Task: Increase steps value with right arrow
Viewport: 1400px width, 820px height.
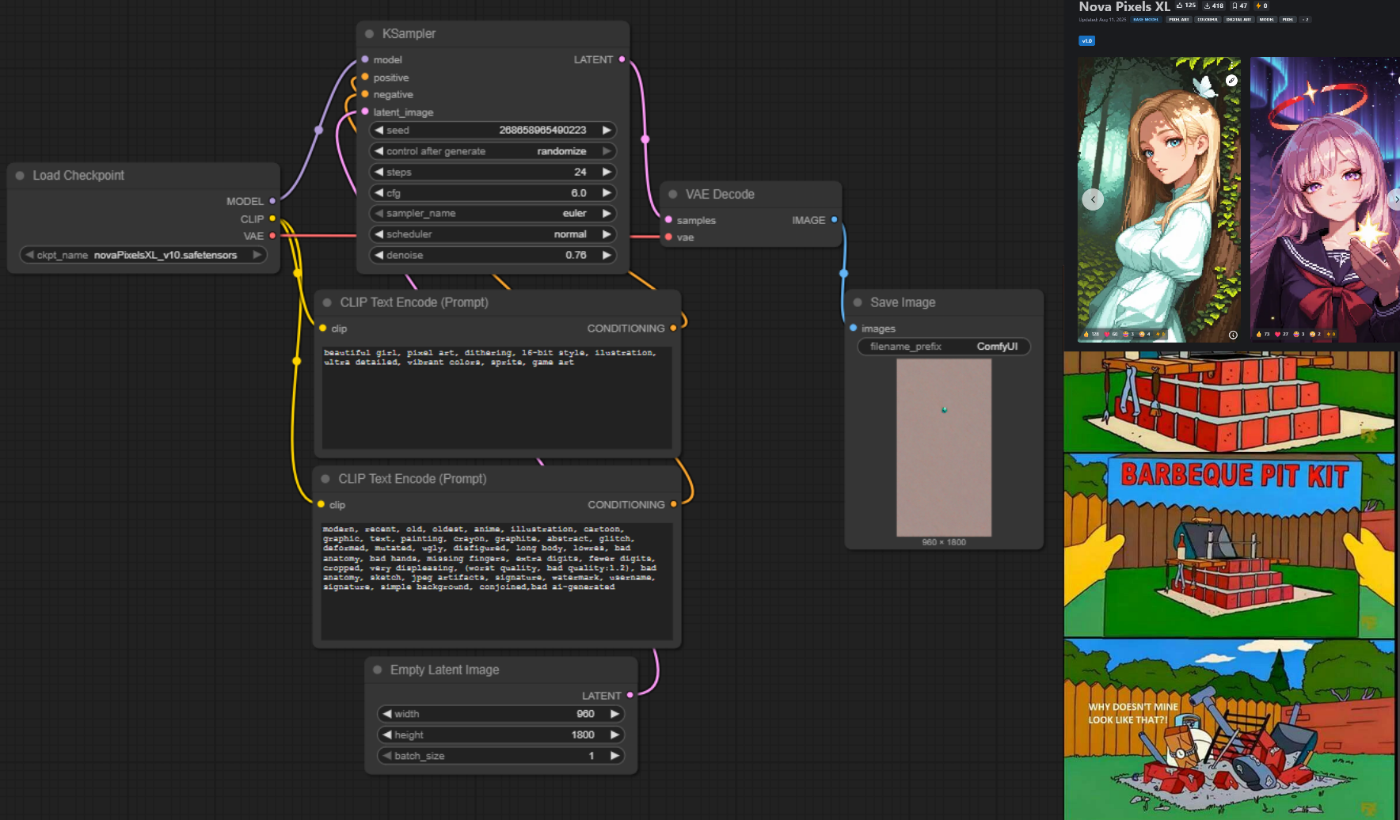Action: pyautogui.click(x=607, y=172)
